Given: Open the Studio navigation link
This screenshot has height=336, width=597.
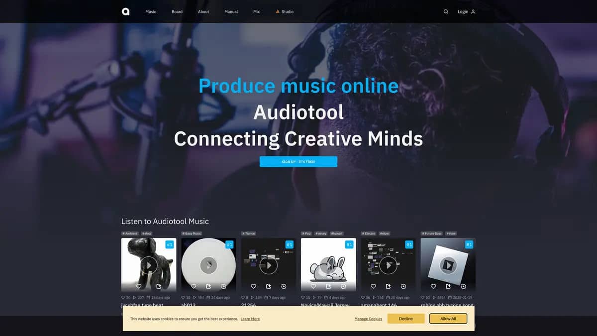Looking at the screenshot, I should point(285,11).
